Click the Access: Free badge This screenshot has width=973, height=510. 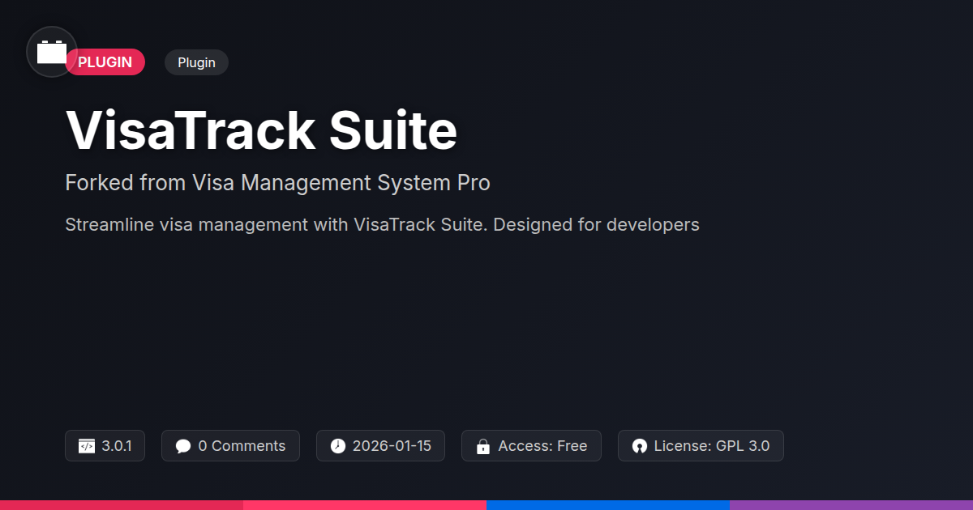[531, 446]
